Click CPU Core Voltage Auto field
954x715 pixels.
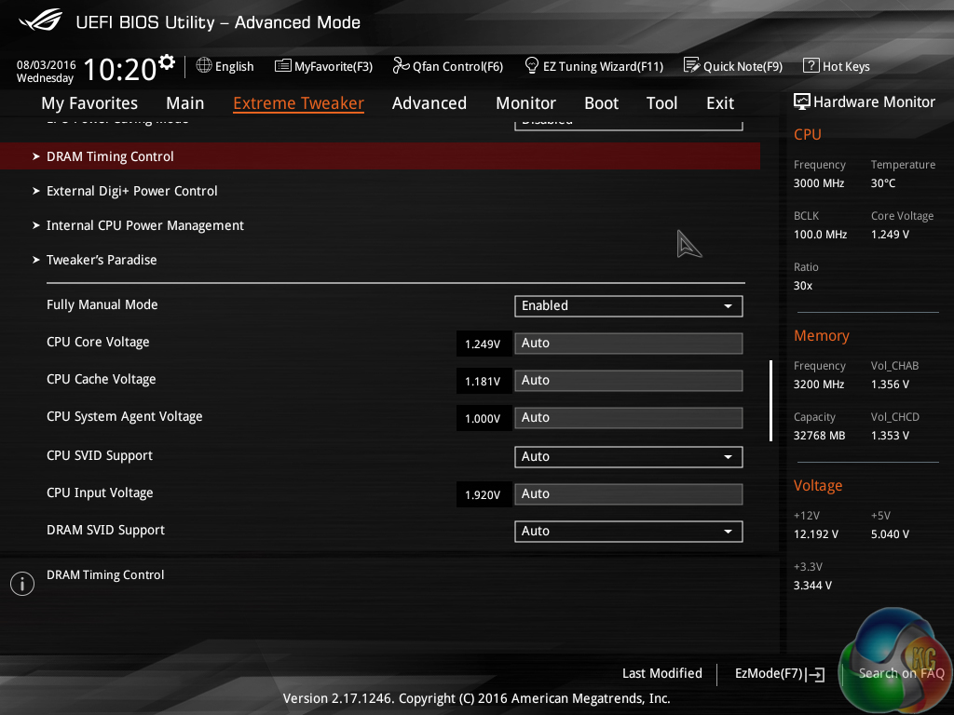click(629, 343)
